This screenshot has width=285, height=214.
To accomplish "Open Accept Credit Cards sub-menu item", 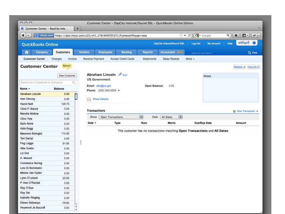I will [122, 59].
